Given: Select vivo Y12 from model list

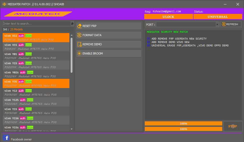Looking at the screenshot, I should (36, 92).
